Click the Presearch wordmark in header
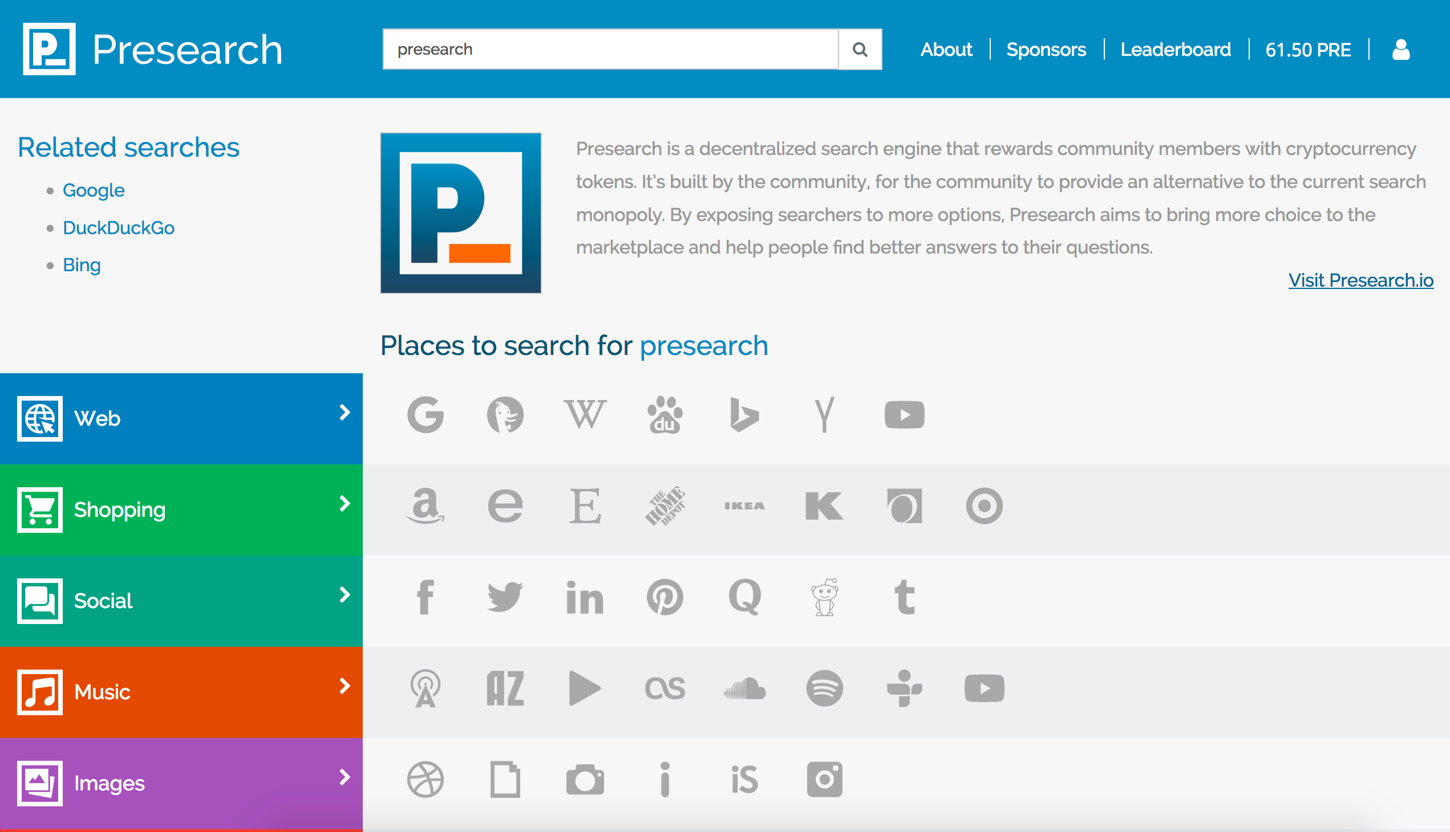 pyautogui.click(x=188, y=50)
